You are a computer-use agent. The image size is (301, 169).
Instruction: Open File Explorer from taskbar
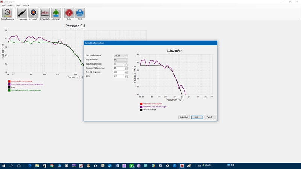coord(37,166)
